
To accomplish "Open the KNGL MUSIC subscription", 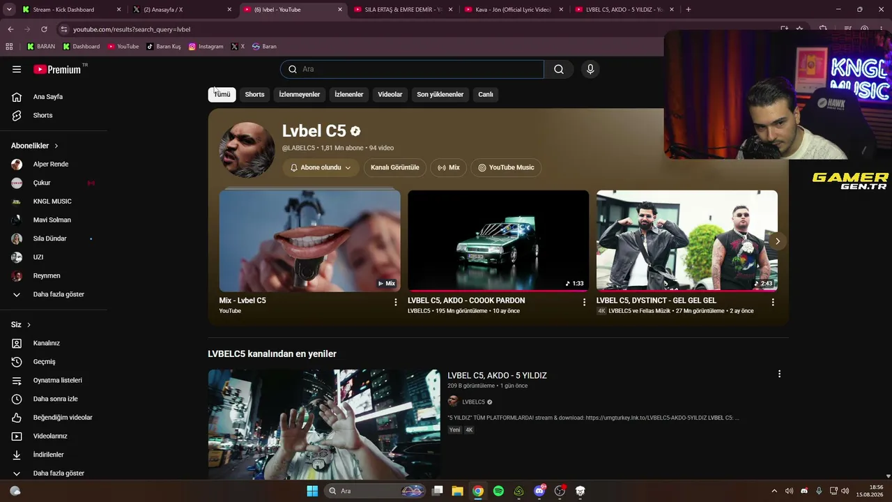I will (x=54, y=201).
